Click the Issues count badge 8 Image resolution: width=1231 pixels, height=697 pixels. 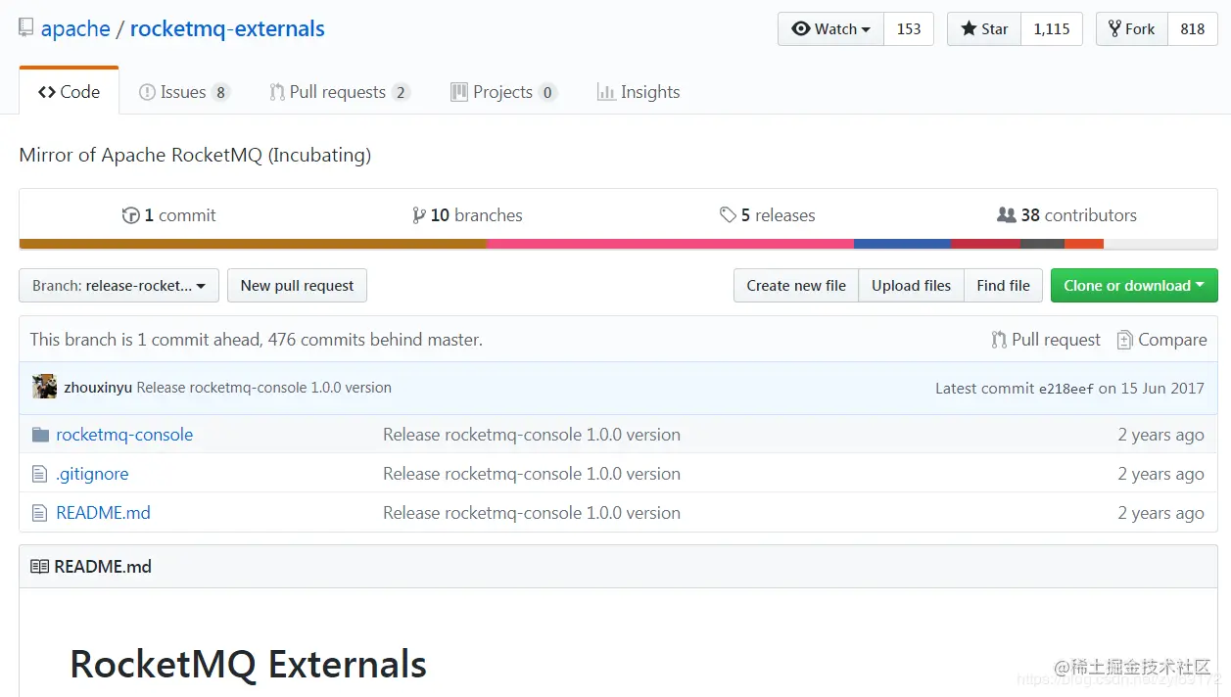click(x=221, y=93)
